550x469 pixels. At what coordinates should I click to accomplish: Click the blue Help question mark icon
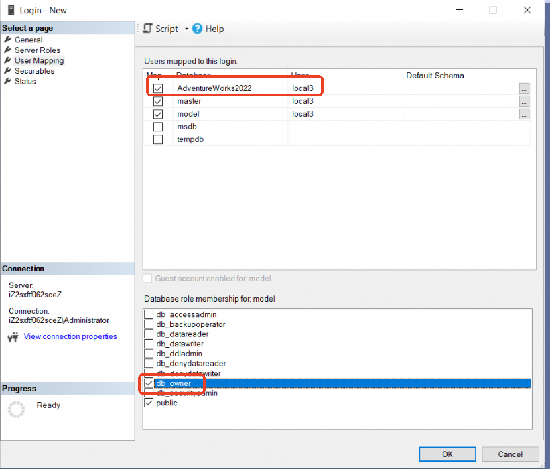pos(198,29)
